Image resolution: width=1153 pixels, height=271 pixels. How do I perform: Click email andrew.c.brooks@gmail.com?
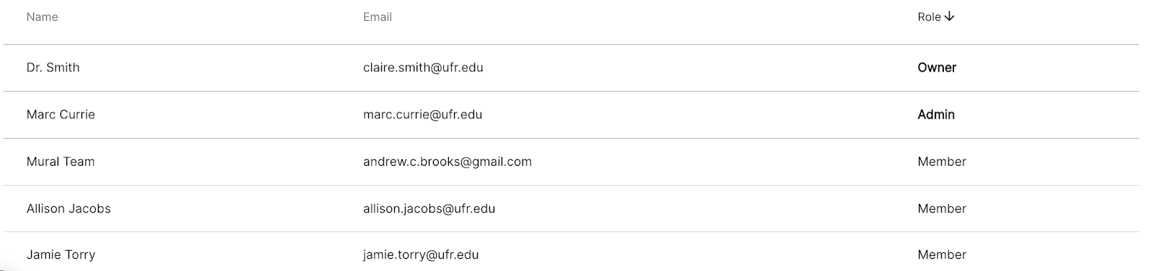point(448,161)
